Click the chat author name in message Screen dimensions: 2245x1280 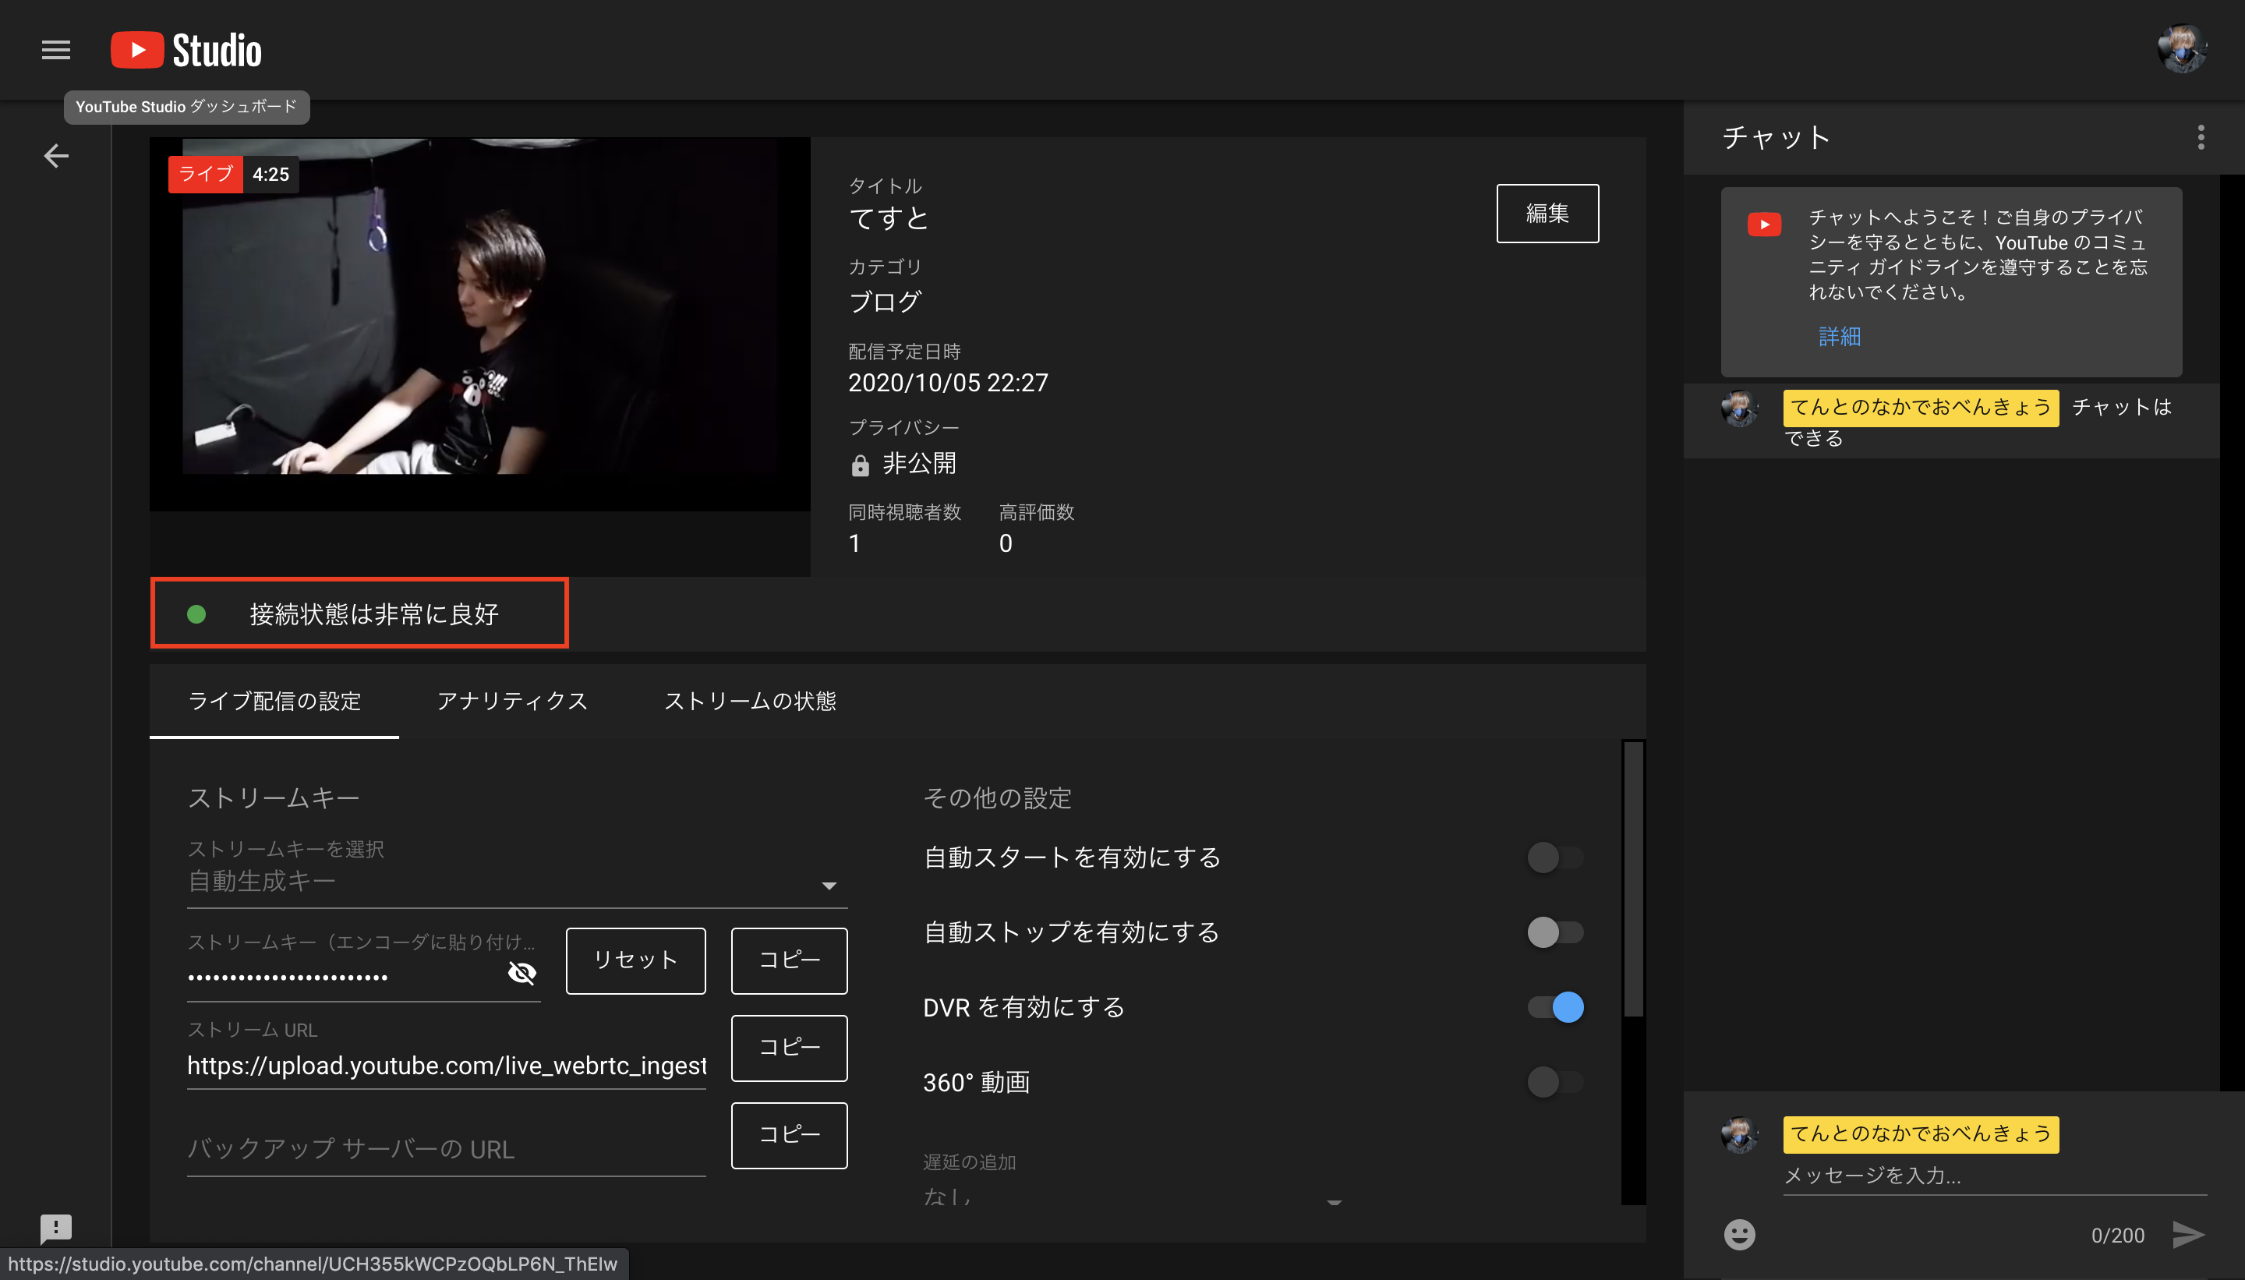coord(1921,408)
